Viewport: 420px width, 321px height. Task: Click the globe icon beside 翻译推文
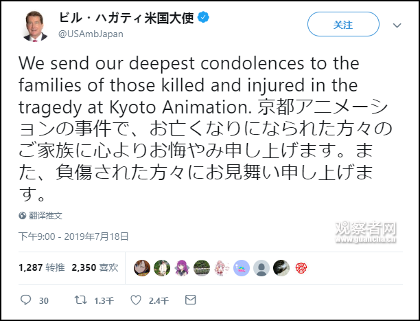tap(23, 215)
